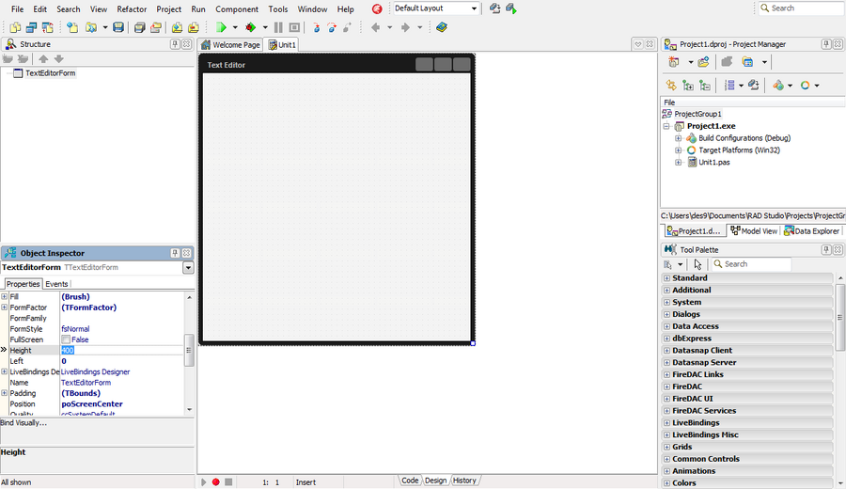
Task: Toggle the FullScreen False checkbox
Action: [66, 339]
